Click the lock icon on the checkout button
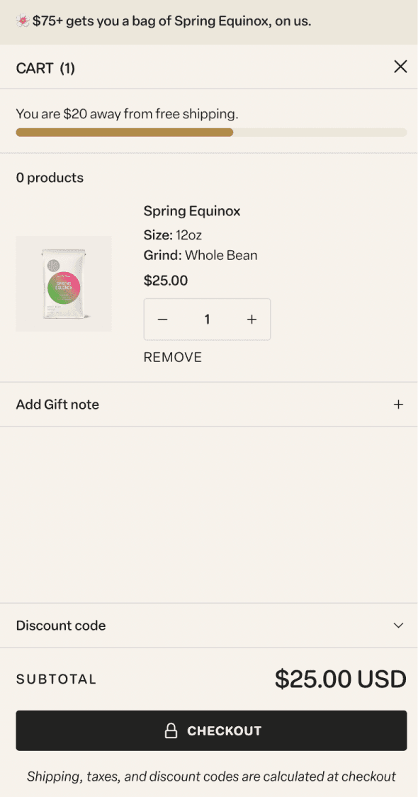The width and height of the screenshot is (418, 797). click(x=172, y=730)
